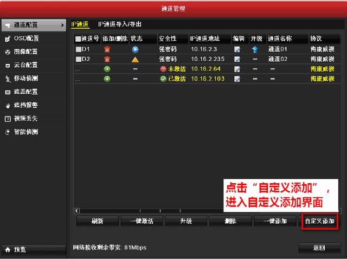
Task: Click the 刷新 refresh button
Action: (98, 221)
